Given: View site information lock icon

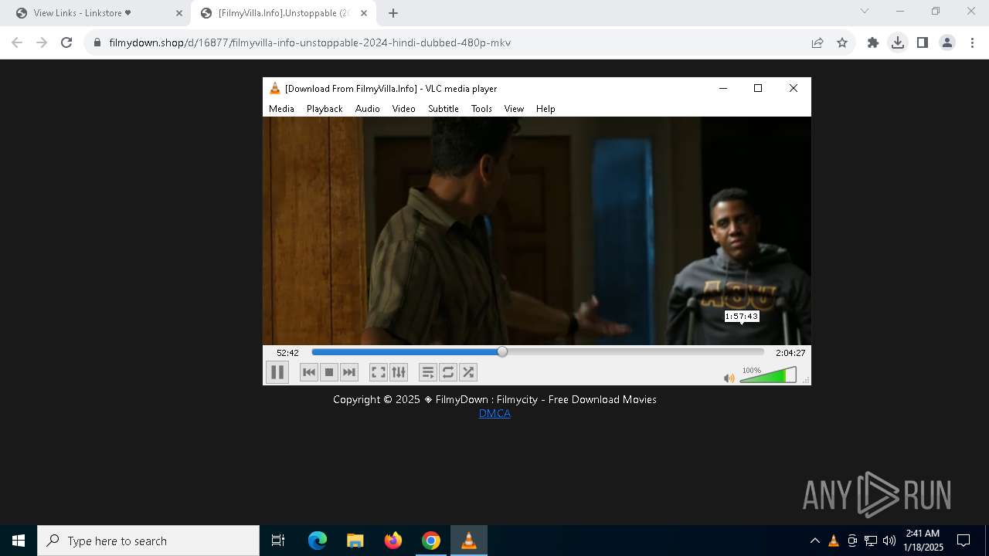Looking at the screenshot, I should (x=97, y=42).
